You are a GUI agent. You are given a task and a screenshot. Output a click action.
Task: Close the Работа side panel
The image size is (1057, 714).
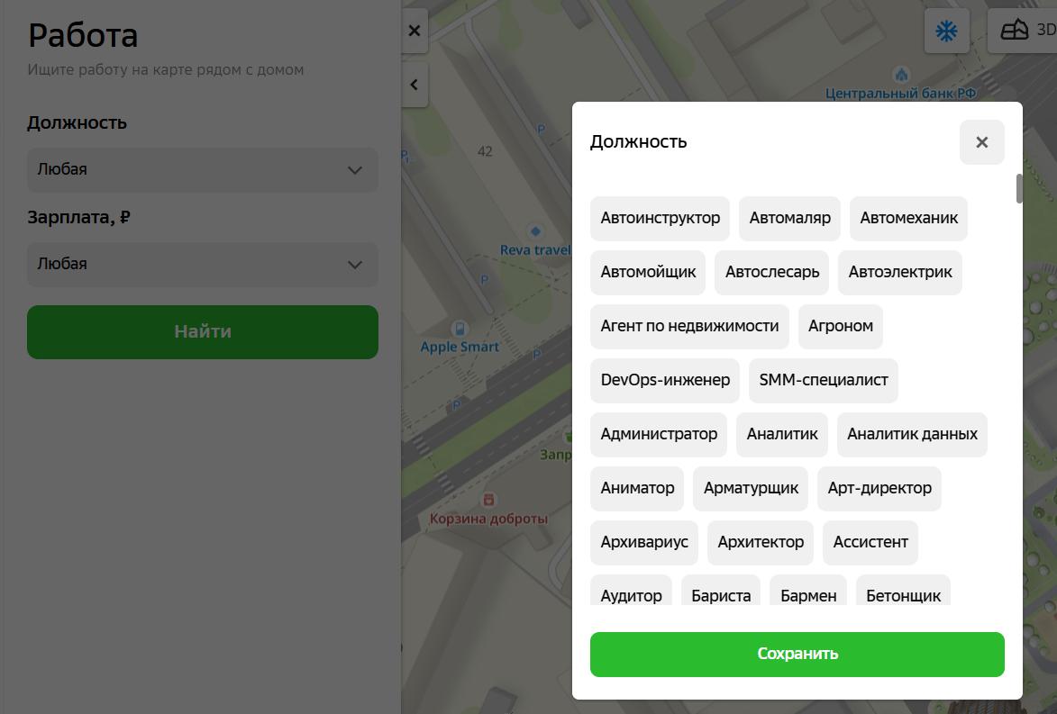415,31
